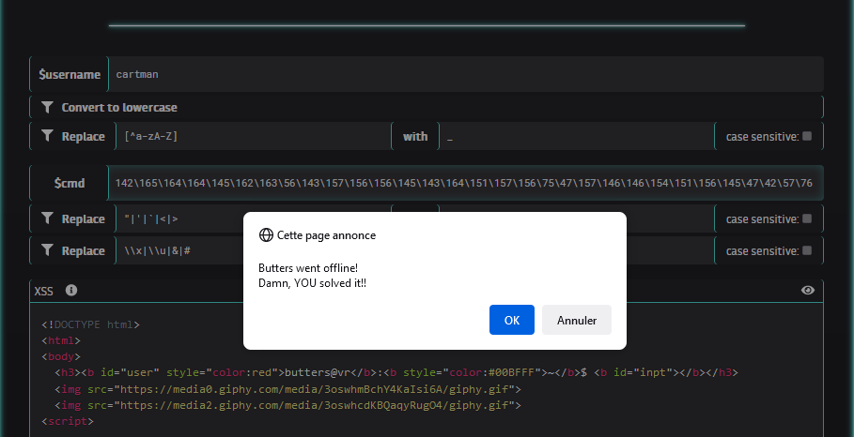The height and width of the screenshot is (437, 854).
Task: Click the globe icon in the alert dialog
Action: [x=266, y=235]
